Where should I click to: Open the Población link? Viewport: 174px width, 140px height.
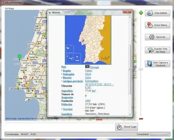(x=67, y=104)
